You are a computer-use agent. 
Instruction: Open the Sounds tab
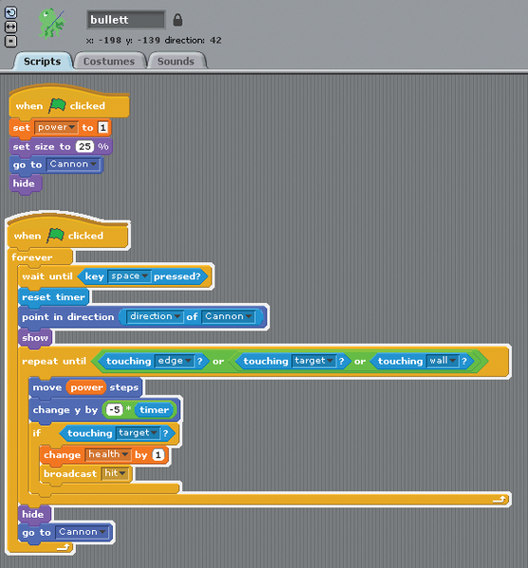click(176, 62)
